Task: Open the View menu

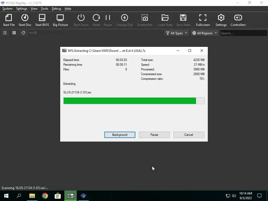Action: (34, 9)
